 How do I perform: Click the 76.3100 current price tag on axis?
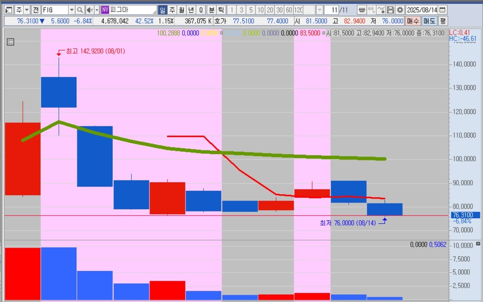465,215
